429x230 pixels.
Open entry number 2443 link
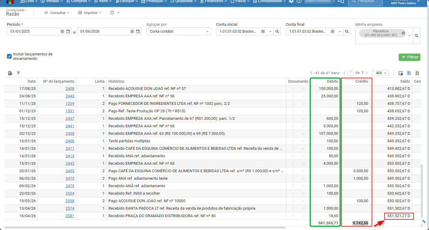click(70, 96)
